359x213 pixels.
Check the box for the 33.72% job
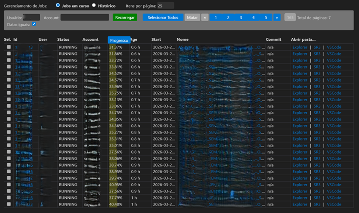9,60
